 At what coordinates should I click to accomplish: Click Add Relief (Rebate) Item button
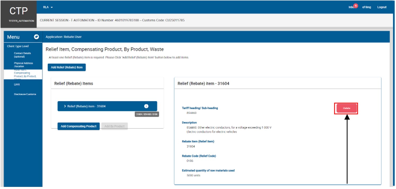[67, 67]
